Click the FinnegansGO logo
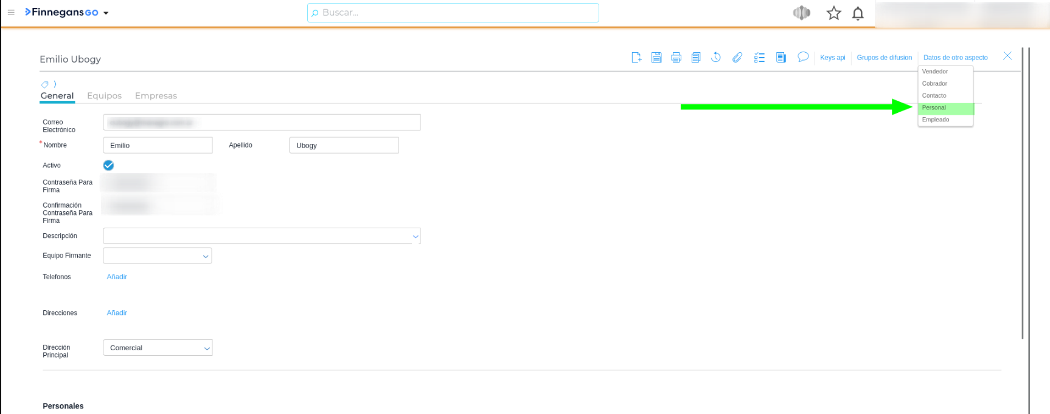The height and width of the screenshot is (414, 1050). (61, 12)
